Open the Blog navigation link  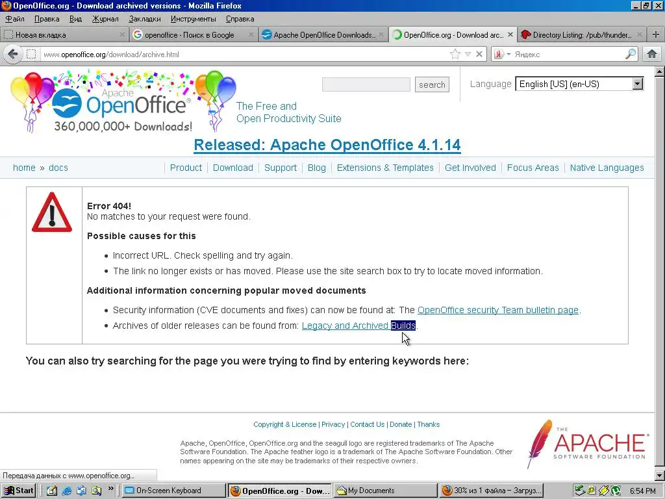pos(317,168)
